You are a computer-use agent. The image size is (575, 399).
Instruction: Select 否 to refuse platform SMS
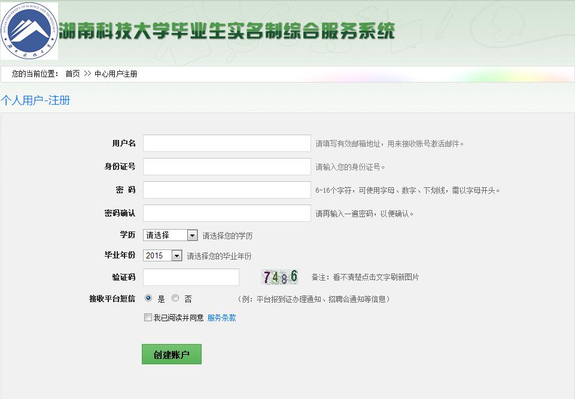(x=175, y=298)
